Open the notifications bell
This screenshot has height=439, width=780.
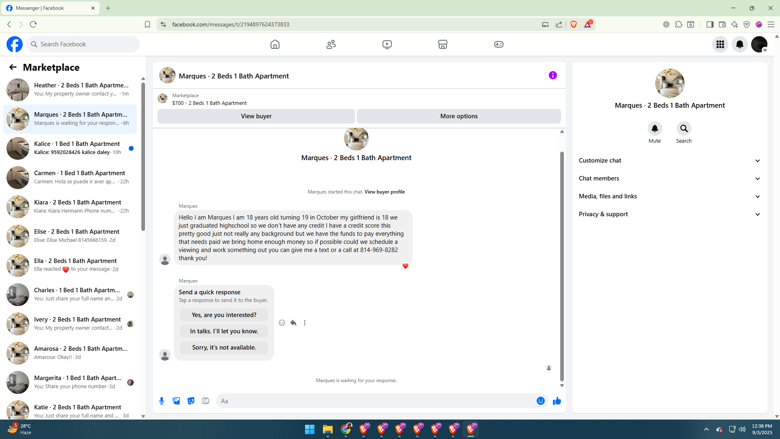point(740,44)
